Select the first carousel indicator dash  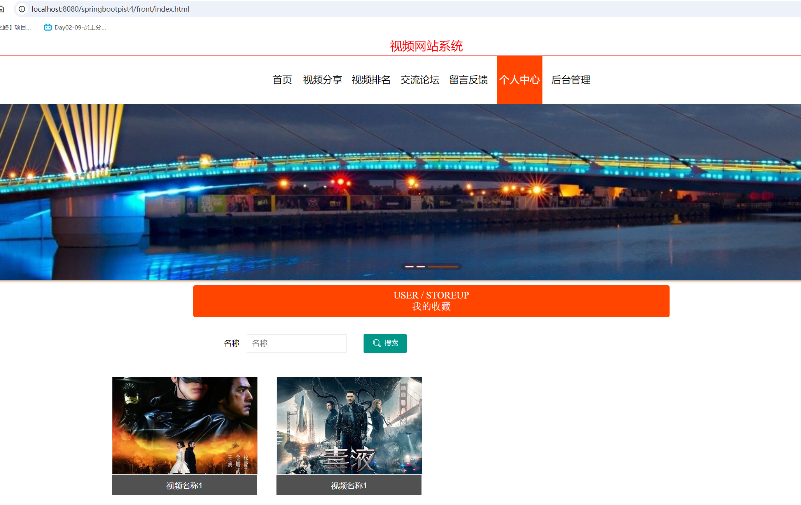[409, 267]
